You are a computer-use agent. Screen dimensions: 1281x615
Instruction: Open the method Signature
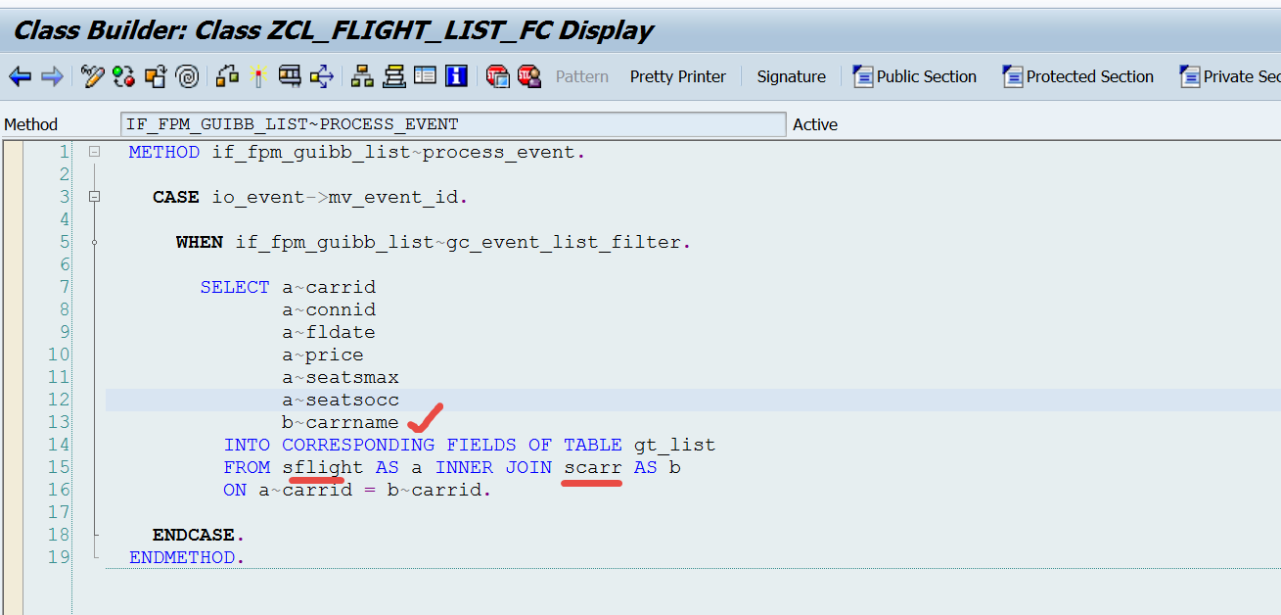click(x=791, y=76)
